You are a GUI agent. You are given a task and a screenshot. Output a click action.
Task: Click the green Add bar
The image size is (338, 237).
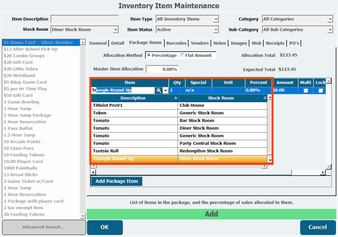pyautogui.click(x=211, y=214)
